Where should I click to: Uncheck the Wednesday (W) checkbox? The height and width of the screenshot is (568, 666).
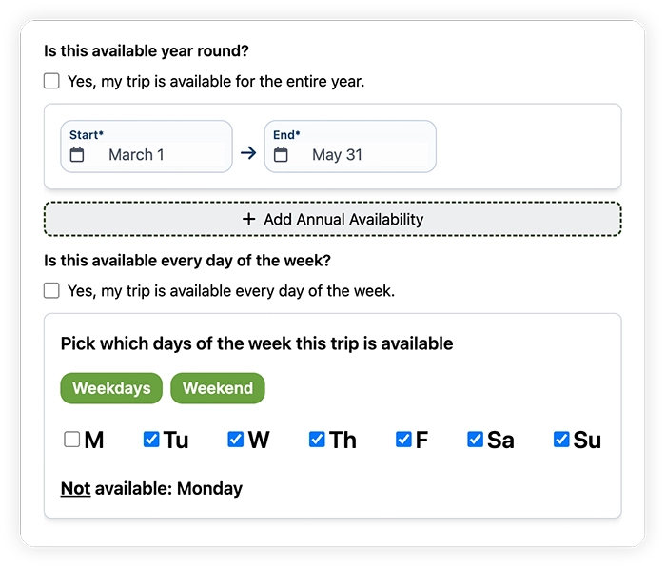(x=236, y=440)
